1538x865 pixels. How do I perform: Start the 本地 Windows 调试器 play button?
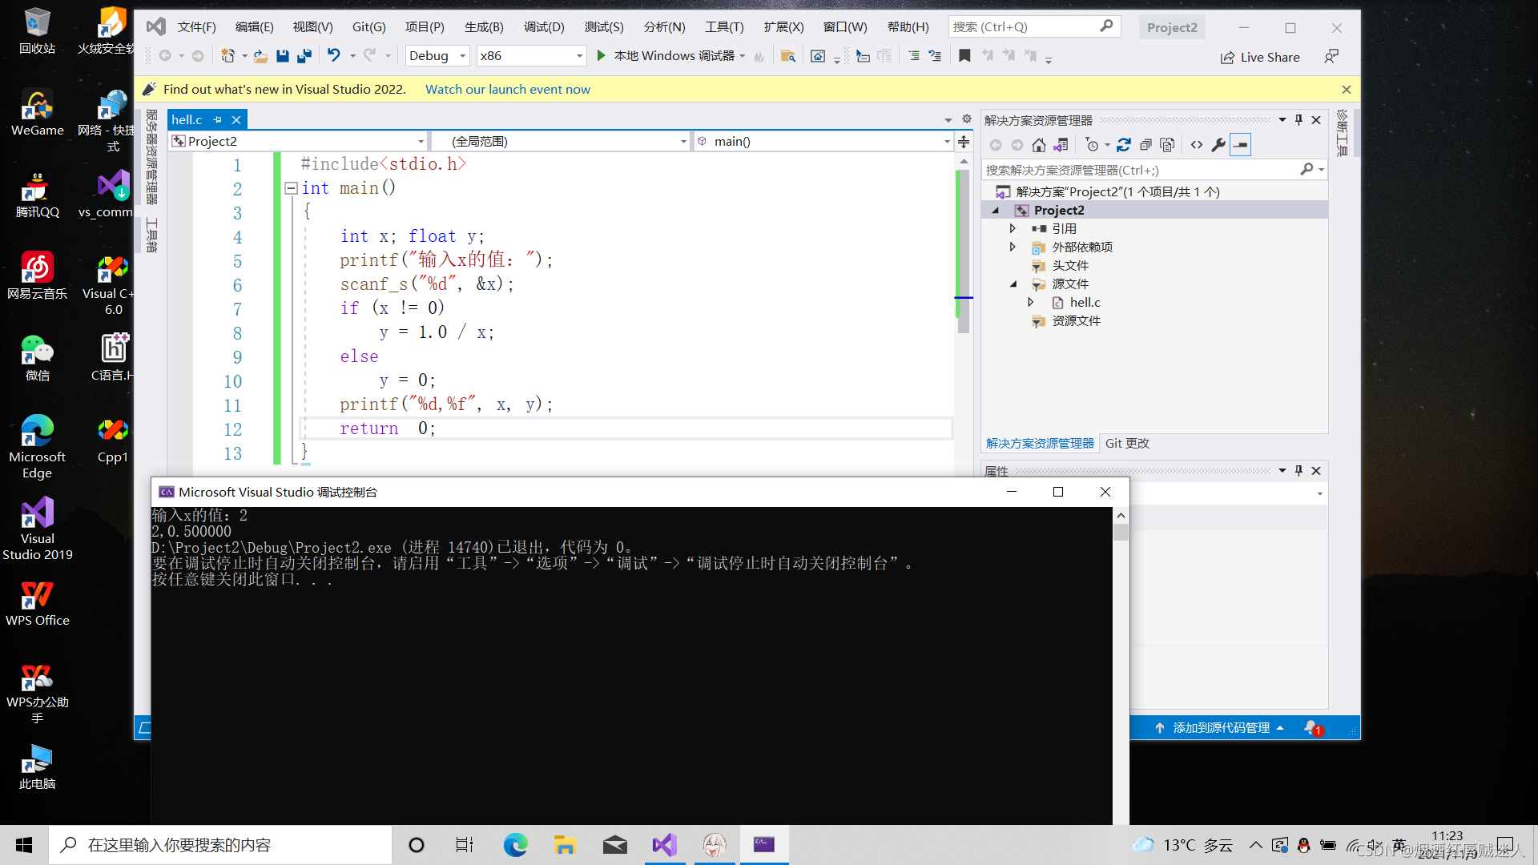(x=602, y=56)
